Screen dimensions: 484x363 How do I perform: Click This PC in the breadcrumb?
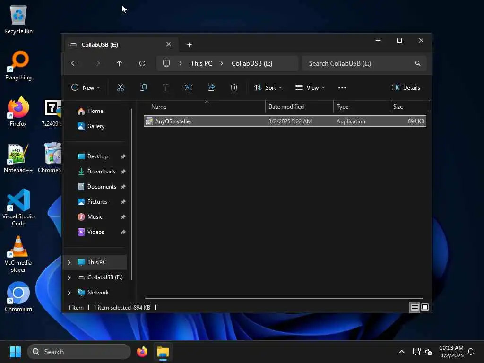coord(201,63)
